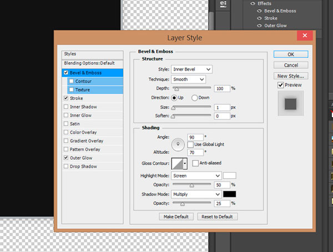Image resolution: width=333 pixels, height=252 pixels.
Task: Click the Make Default button
Action: tap(176, 216)
